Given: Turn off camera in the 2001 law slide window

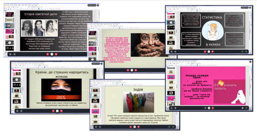Looking at the screenshot, I should click(136, 70).
